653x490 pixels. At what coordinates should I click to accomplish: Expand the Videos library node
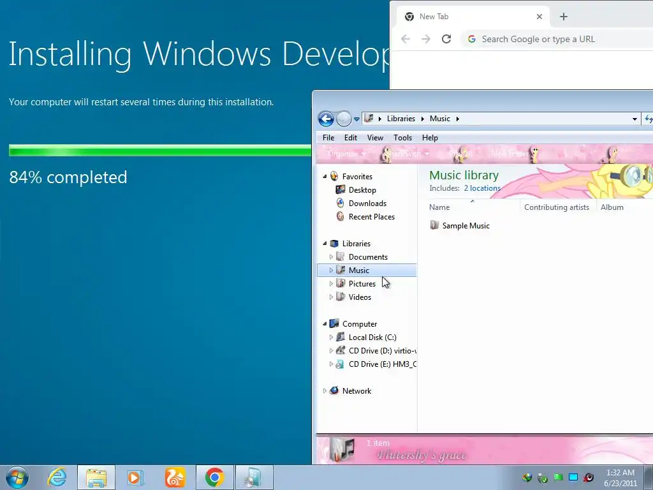332,297
